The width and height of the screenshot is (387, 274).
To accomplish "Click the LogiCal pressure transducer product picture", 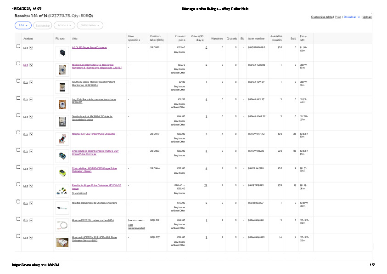I will click(x=62, y=104).
